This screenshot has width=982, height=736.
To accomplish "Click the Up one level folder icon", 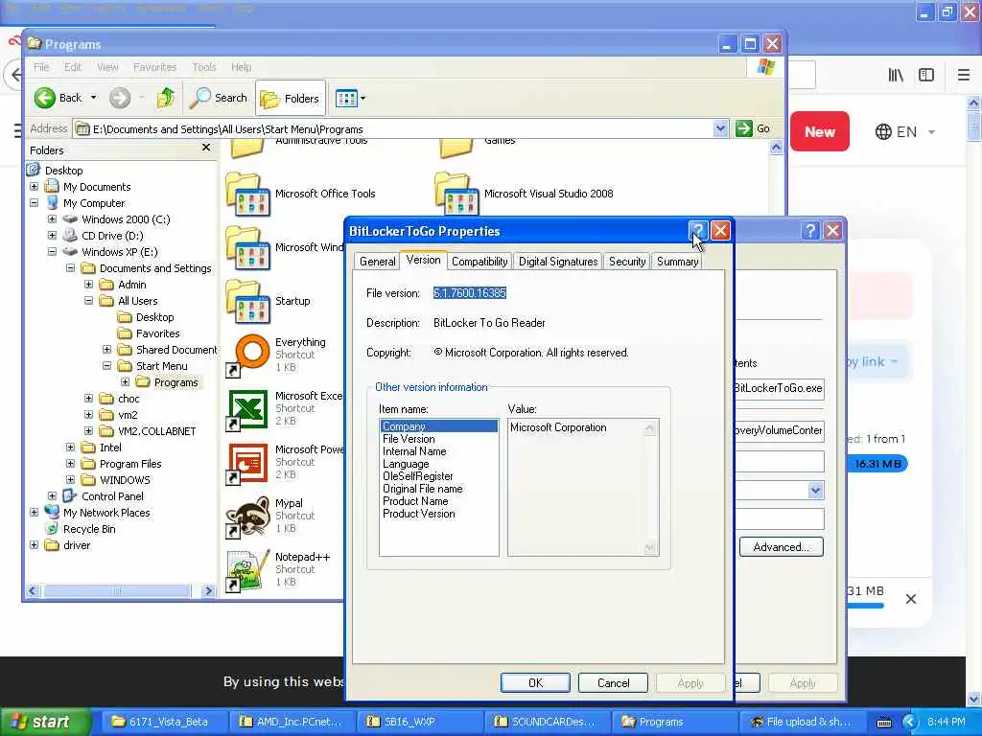I will [166, 98].
